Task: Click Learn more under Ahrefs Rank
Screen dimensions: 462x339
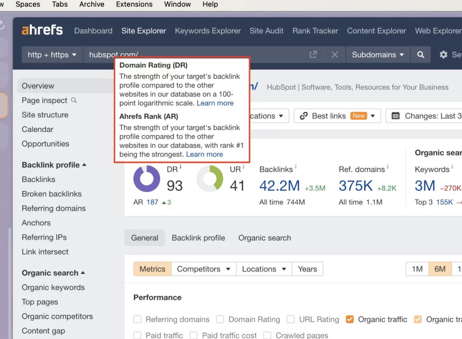Action: 204,154
